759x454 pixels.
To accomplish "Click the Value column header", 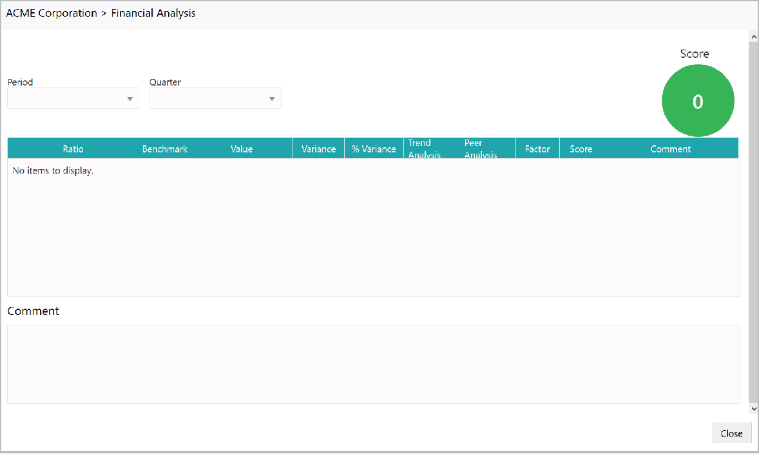I will (x=242, y=149).
